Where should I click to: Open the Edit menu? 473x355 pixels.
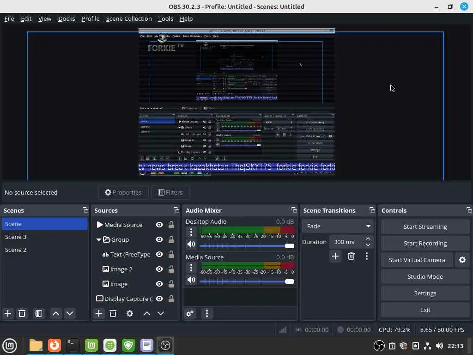pos(26,18)
